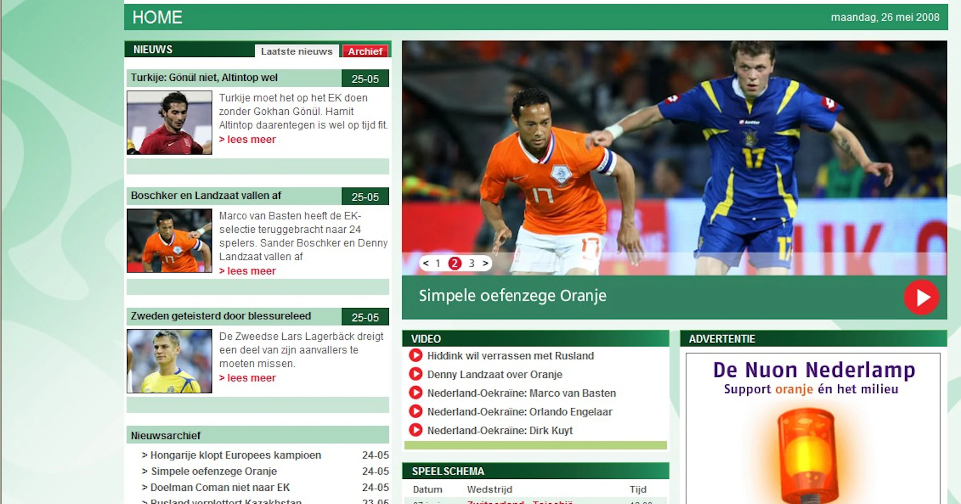Click play icon for Marco van Basten video
The image size is (961, 504).
tap(416, 393)
